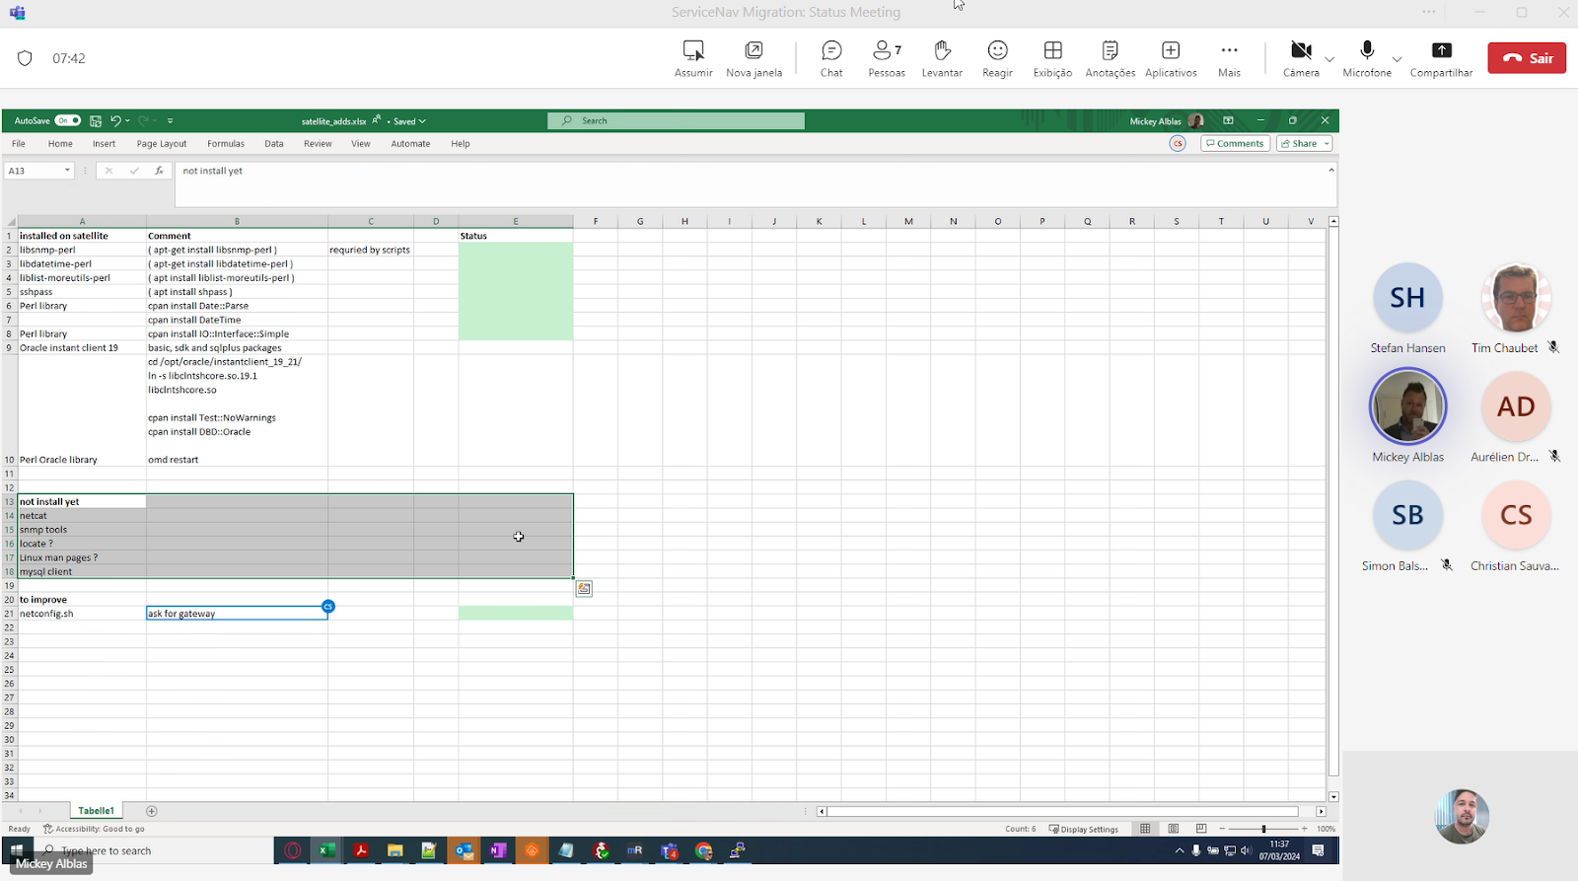
Task: Toggle AutoSave switch in Excel
Action: coord(68,120)
